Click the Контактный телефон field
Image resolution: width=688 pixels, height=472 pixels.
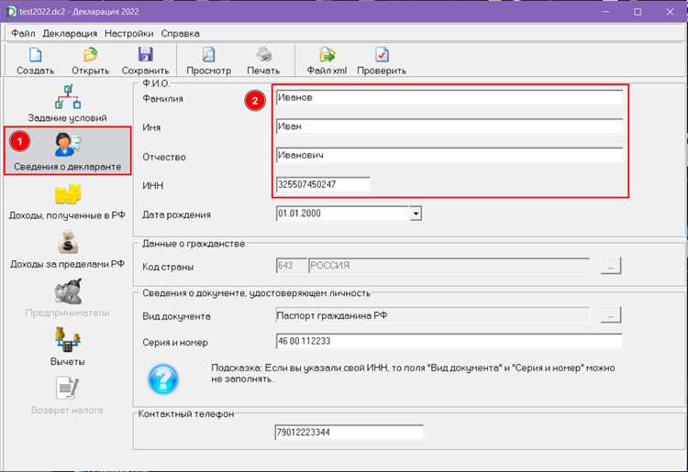(x=350, y=432)
